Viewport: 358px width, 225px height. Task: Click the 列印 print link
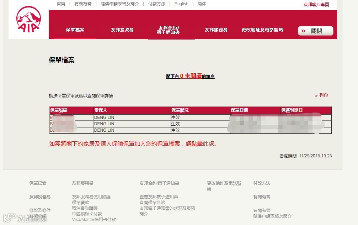pyautogui.click(x=321, y=95)
